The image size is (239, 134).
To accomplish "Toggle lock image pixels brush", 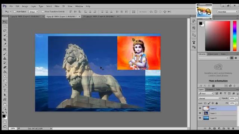I will click(209, 103).
